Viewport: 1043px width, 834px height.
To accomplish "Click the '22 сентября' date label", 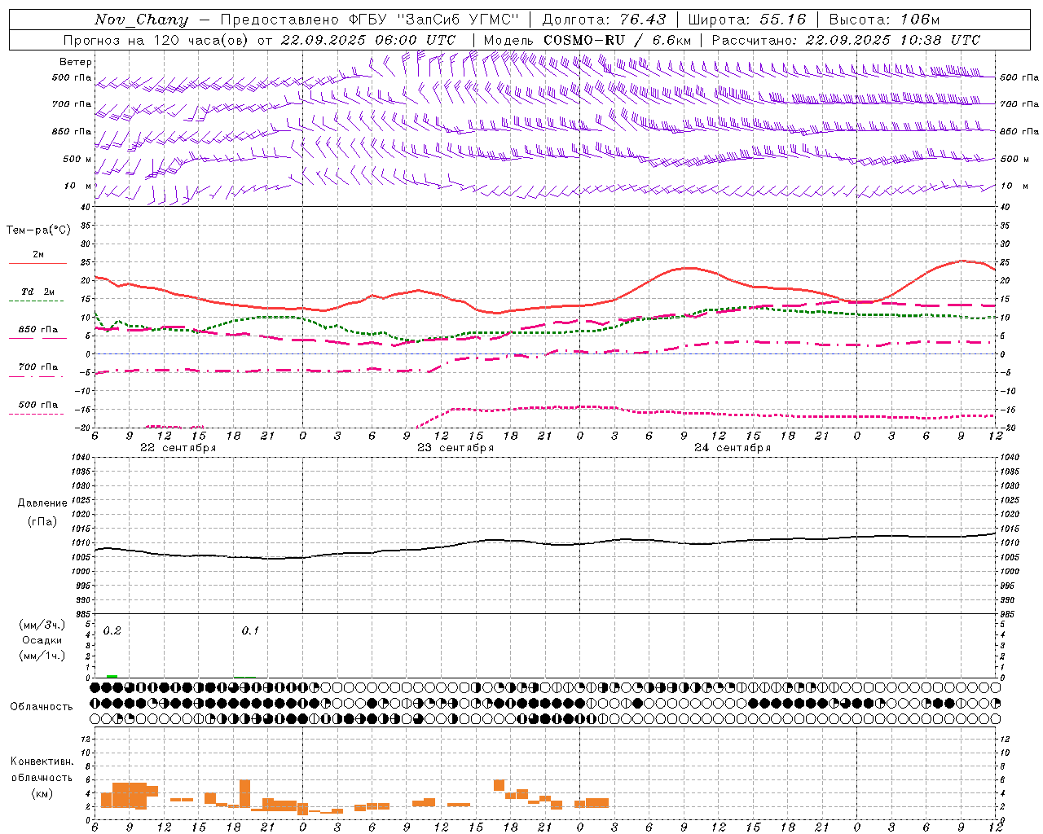I will (x=178, y=448).
